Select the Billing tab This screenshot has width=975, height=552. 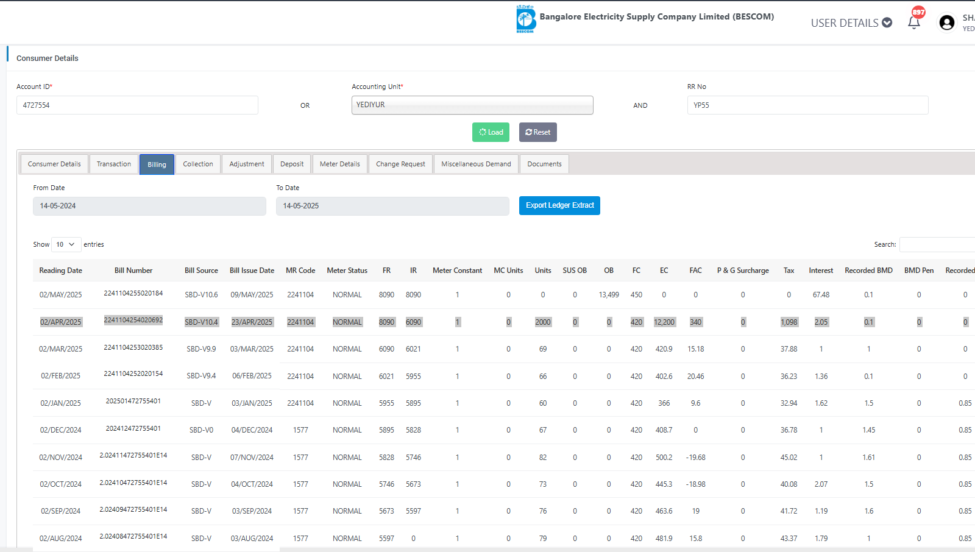click(157, 165)
